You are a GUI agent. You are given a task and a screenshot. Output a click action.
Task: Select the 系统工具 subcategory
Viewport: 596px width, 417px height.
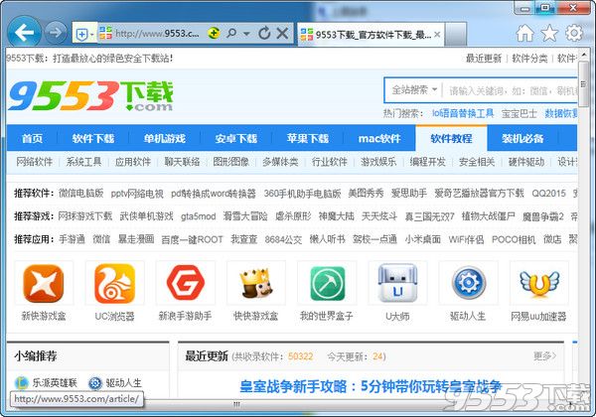click(x=83, y=162)
